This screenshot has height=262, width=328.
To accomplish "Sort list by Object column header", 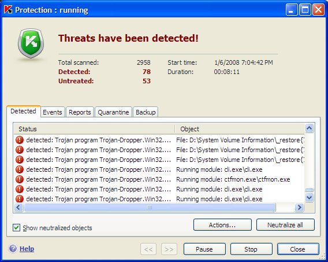I will click(x=240, y=129).
